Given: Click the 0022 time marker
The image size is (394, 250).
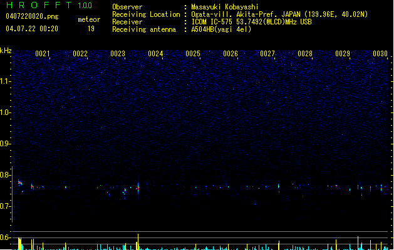Looking at the screenshot, I should point(80,54).
